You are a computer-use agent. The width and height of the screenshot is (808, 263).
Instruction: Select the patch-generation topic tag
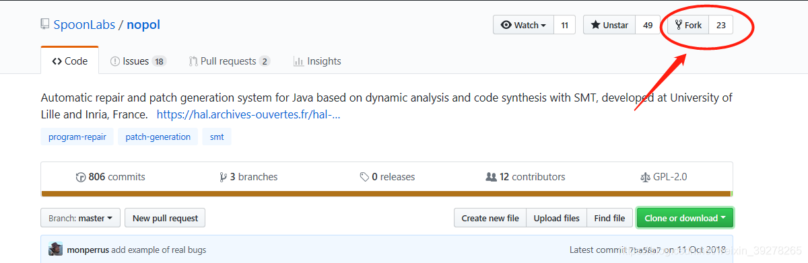click(x=158, y=137)
